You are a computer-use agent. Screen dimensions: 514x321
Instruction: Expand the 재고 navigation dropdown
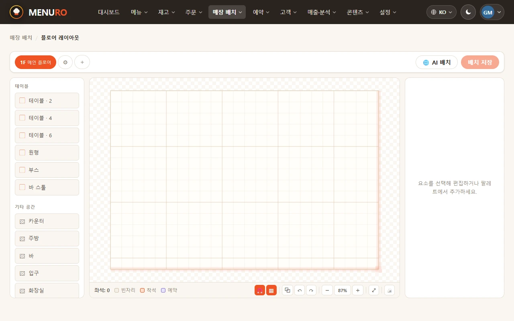click(x=167, y=12)
